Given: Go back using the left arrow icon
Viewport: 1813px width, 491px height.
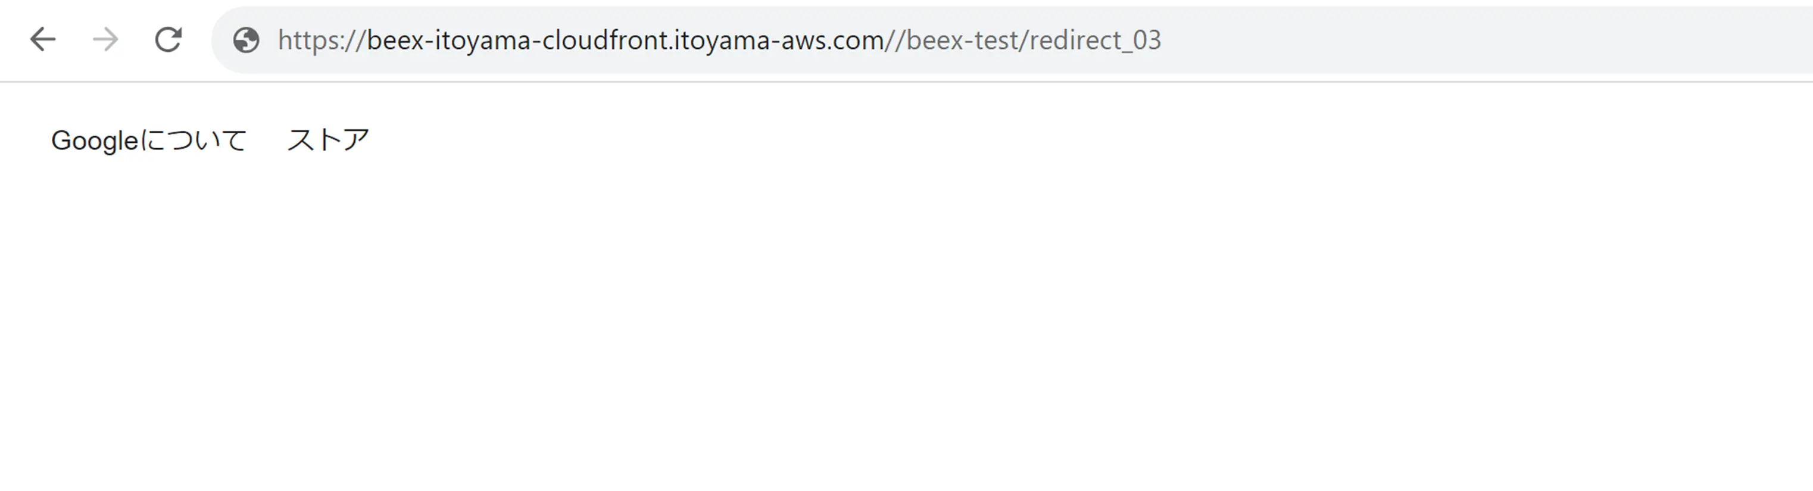Looking at the screenshot, I should pyautogui.click(x=42, y=39).
